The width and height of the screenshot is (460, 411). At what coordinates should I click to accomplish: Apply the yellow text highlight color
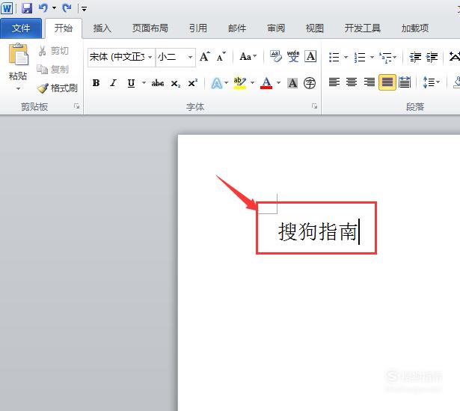[x=240, y=83]
